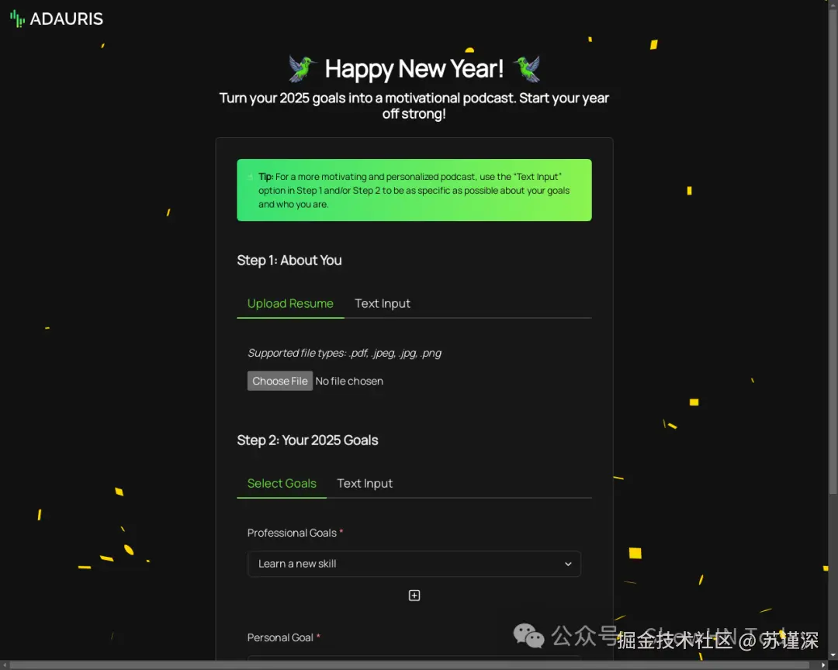The height and width of the screenshot is (670, 838).
Task: Switch to Text Input tab in Step 1
Action: 382,303
